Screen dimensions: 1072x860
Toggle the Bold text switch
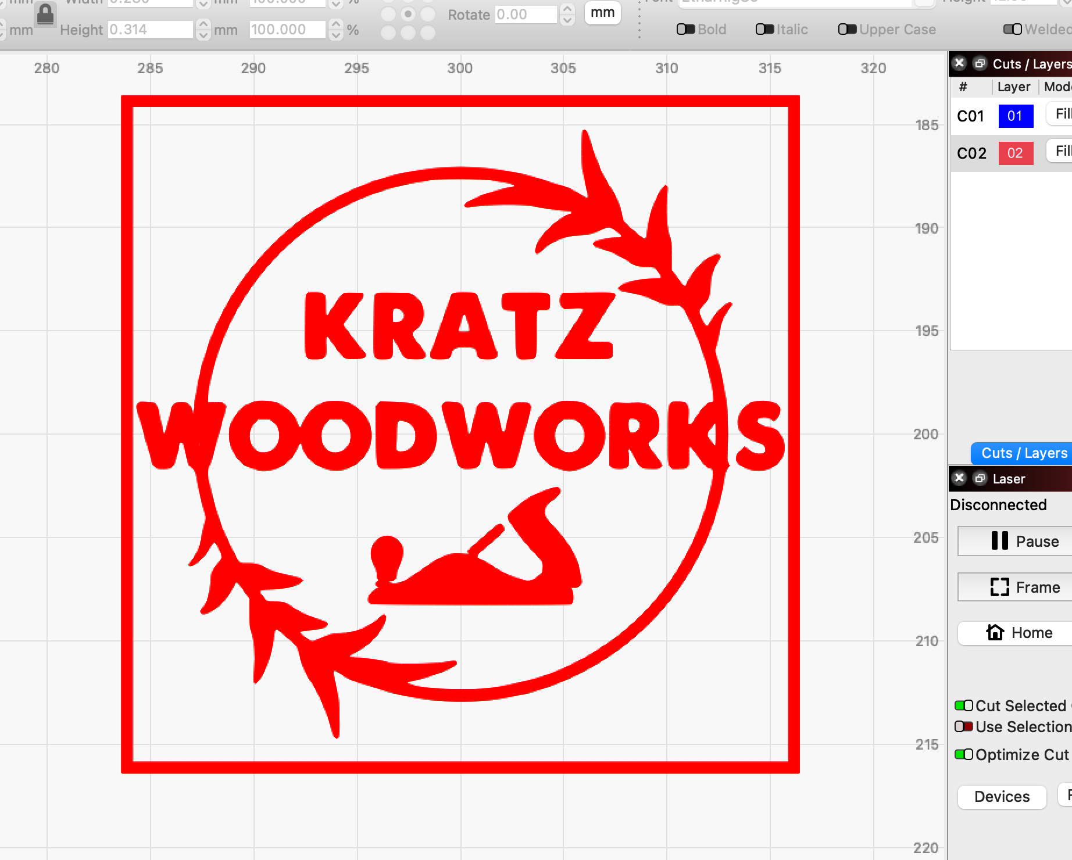pos(686,29)
